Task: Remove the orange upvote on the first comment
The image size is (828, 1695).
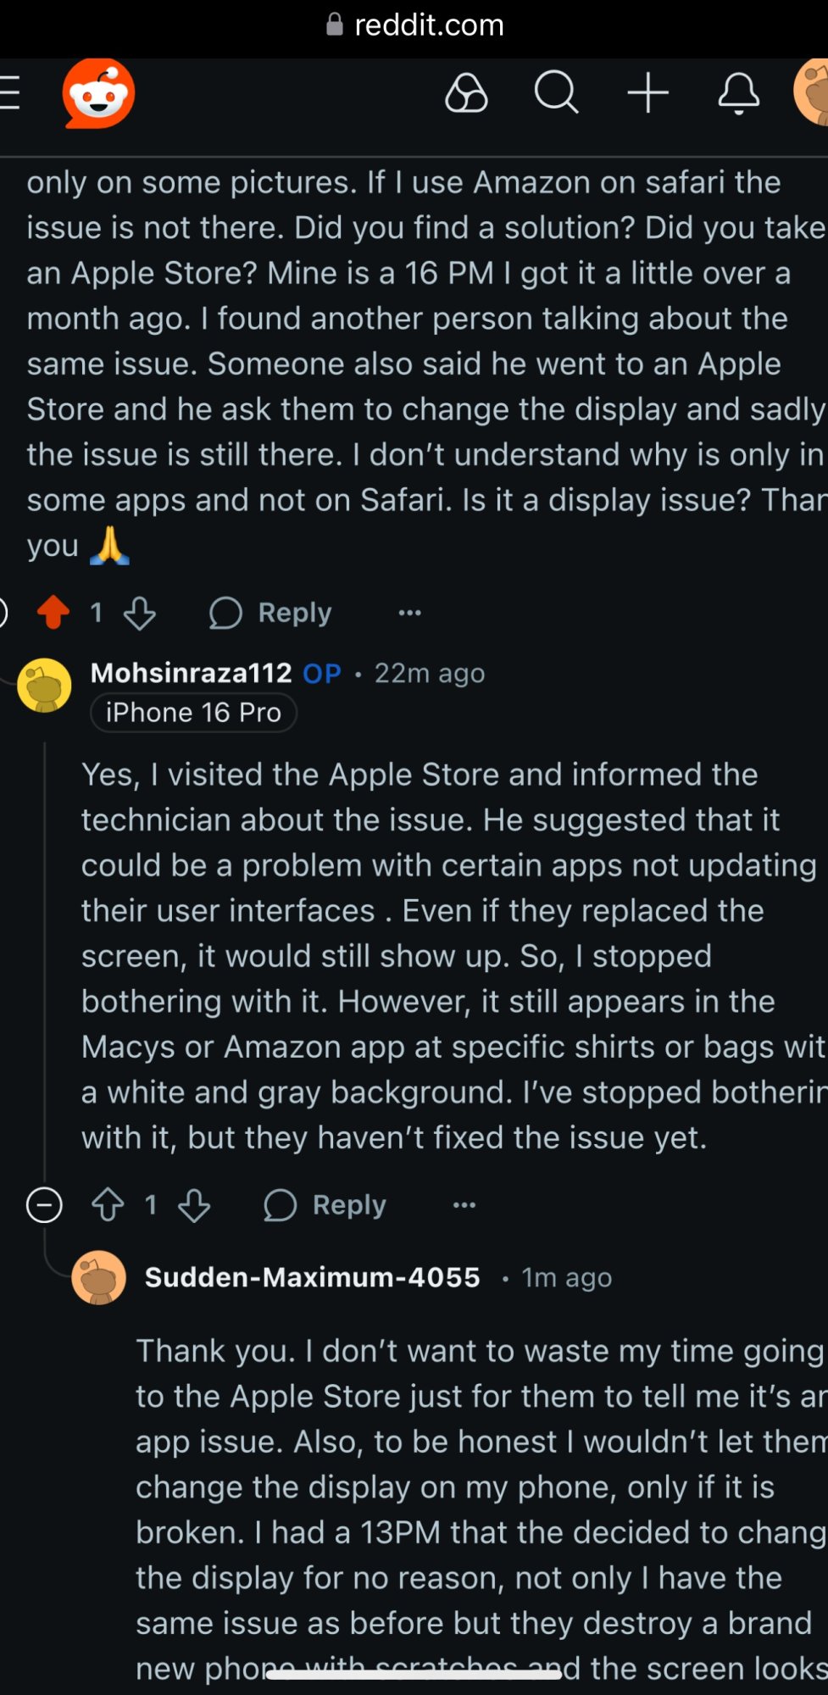Action: pos(53,612)
